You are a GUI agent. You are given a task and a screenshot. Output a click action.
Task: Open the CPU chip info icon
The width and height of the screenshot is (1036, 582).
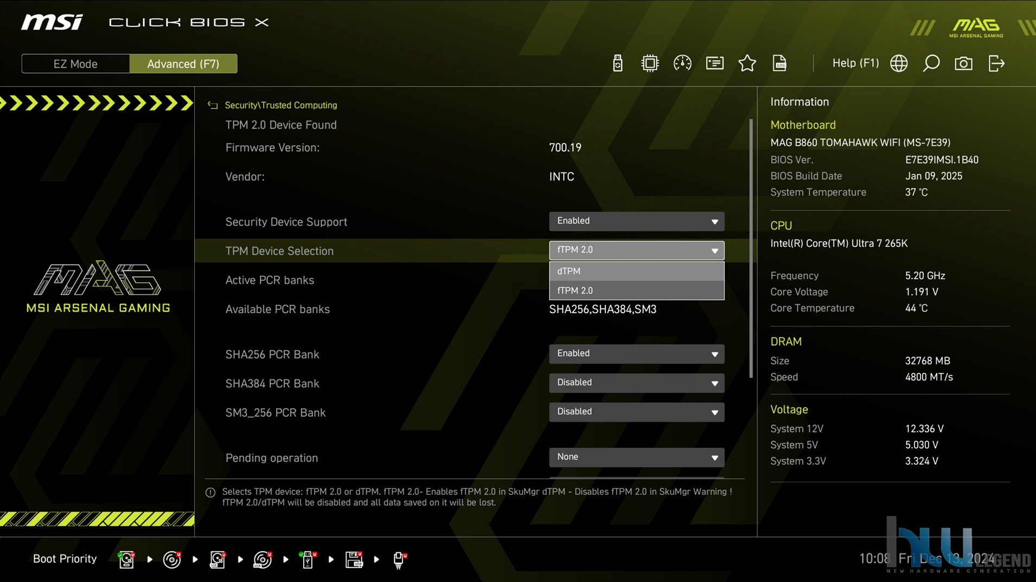tap(649, 63)
